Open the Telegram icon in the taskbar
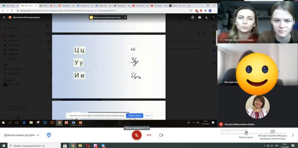The width and height of the screenshot is (298, 148). (103, 146)
